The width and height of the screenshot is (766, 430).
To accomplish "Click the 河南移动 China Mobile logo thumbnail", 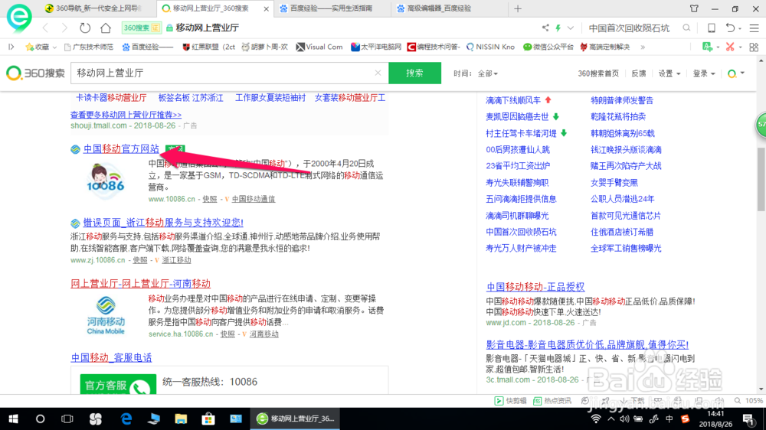I will [106, 316].
